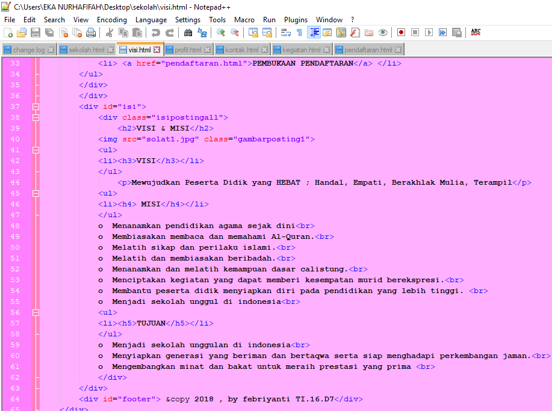Collapse the fold marker at line 56

point(36,312)
